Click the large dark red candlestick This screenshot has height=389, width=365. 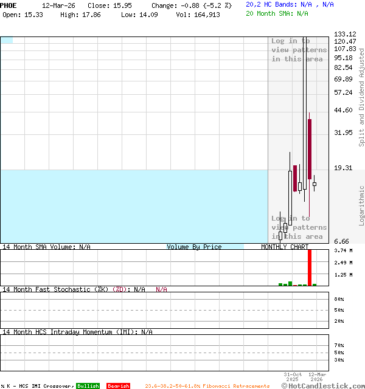pyautogui.click(x=310, y=149)
